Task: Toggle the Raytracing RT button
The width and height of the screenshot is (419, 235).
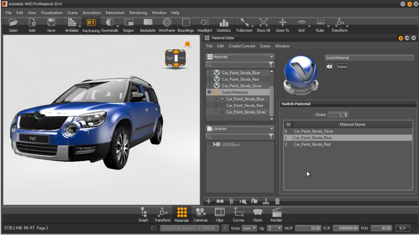Action: click(x=91, y=25)
